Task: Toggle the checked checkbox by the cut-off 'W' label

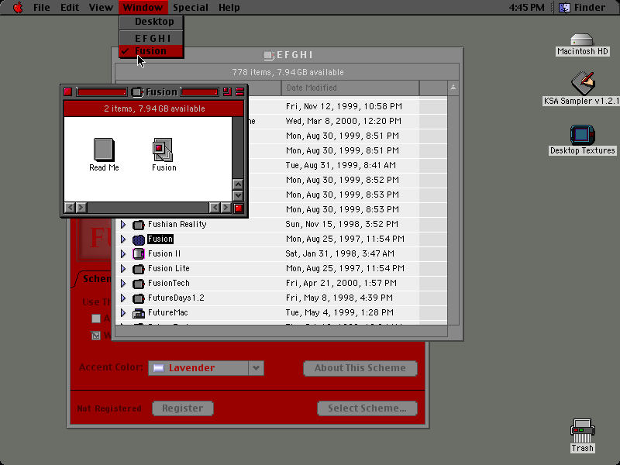Action: point(95,336)
